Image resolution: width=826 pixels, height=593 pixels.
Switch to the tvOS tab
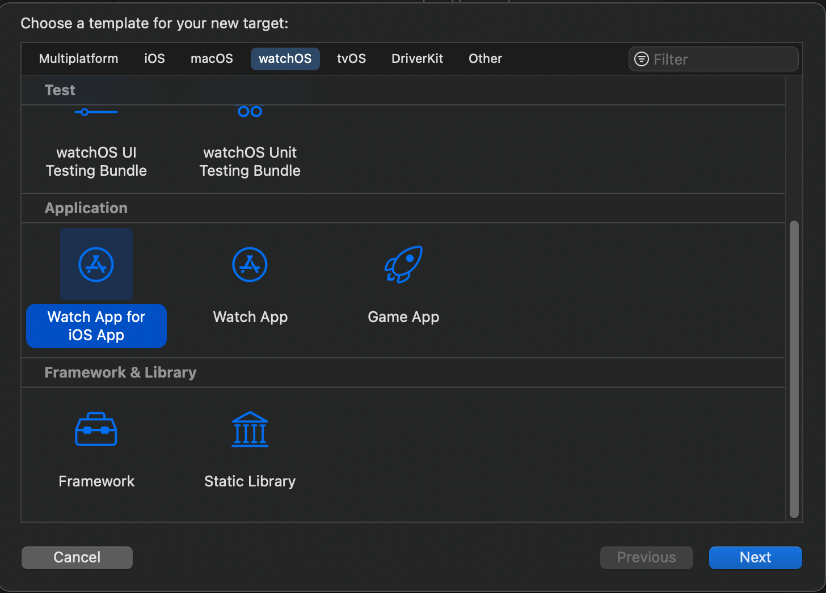click(x=351, y=59)
